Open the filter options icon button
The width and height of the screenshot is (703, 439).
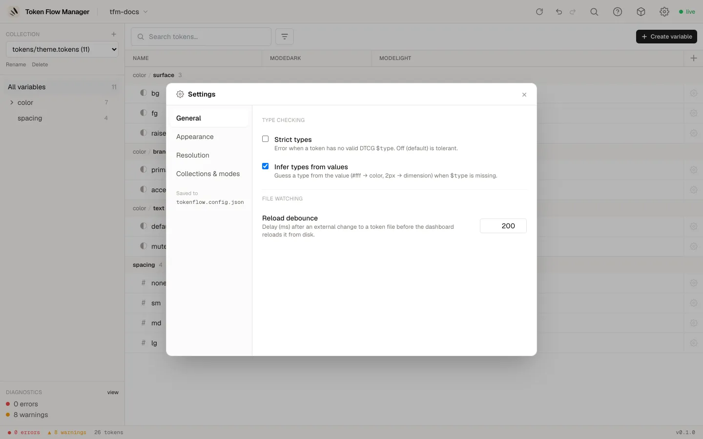coord(285,37)
